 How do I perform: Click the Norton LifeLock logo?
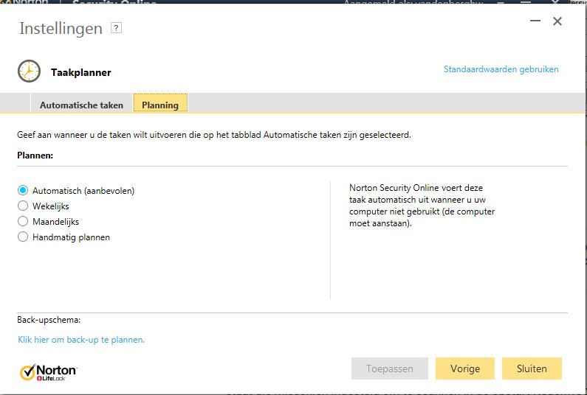(x=48, y=371)
